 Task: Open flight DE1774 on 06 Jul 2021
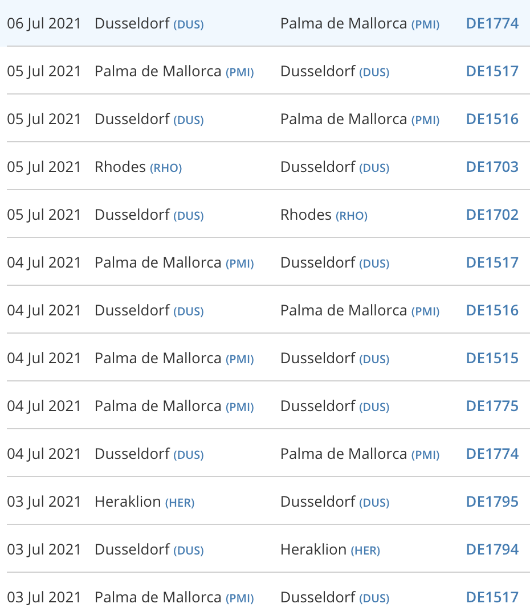[492, 23]
